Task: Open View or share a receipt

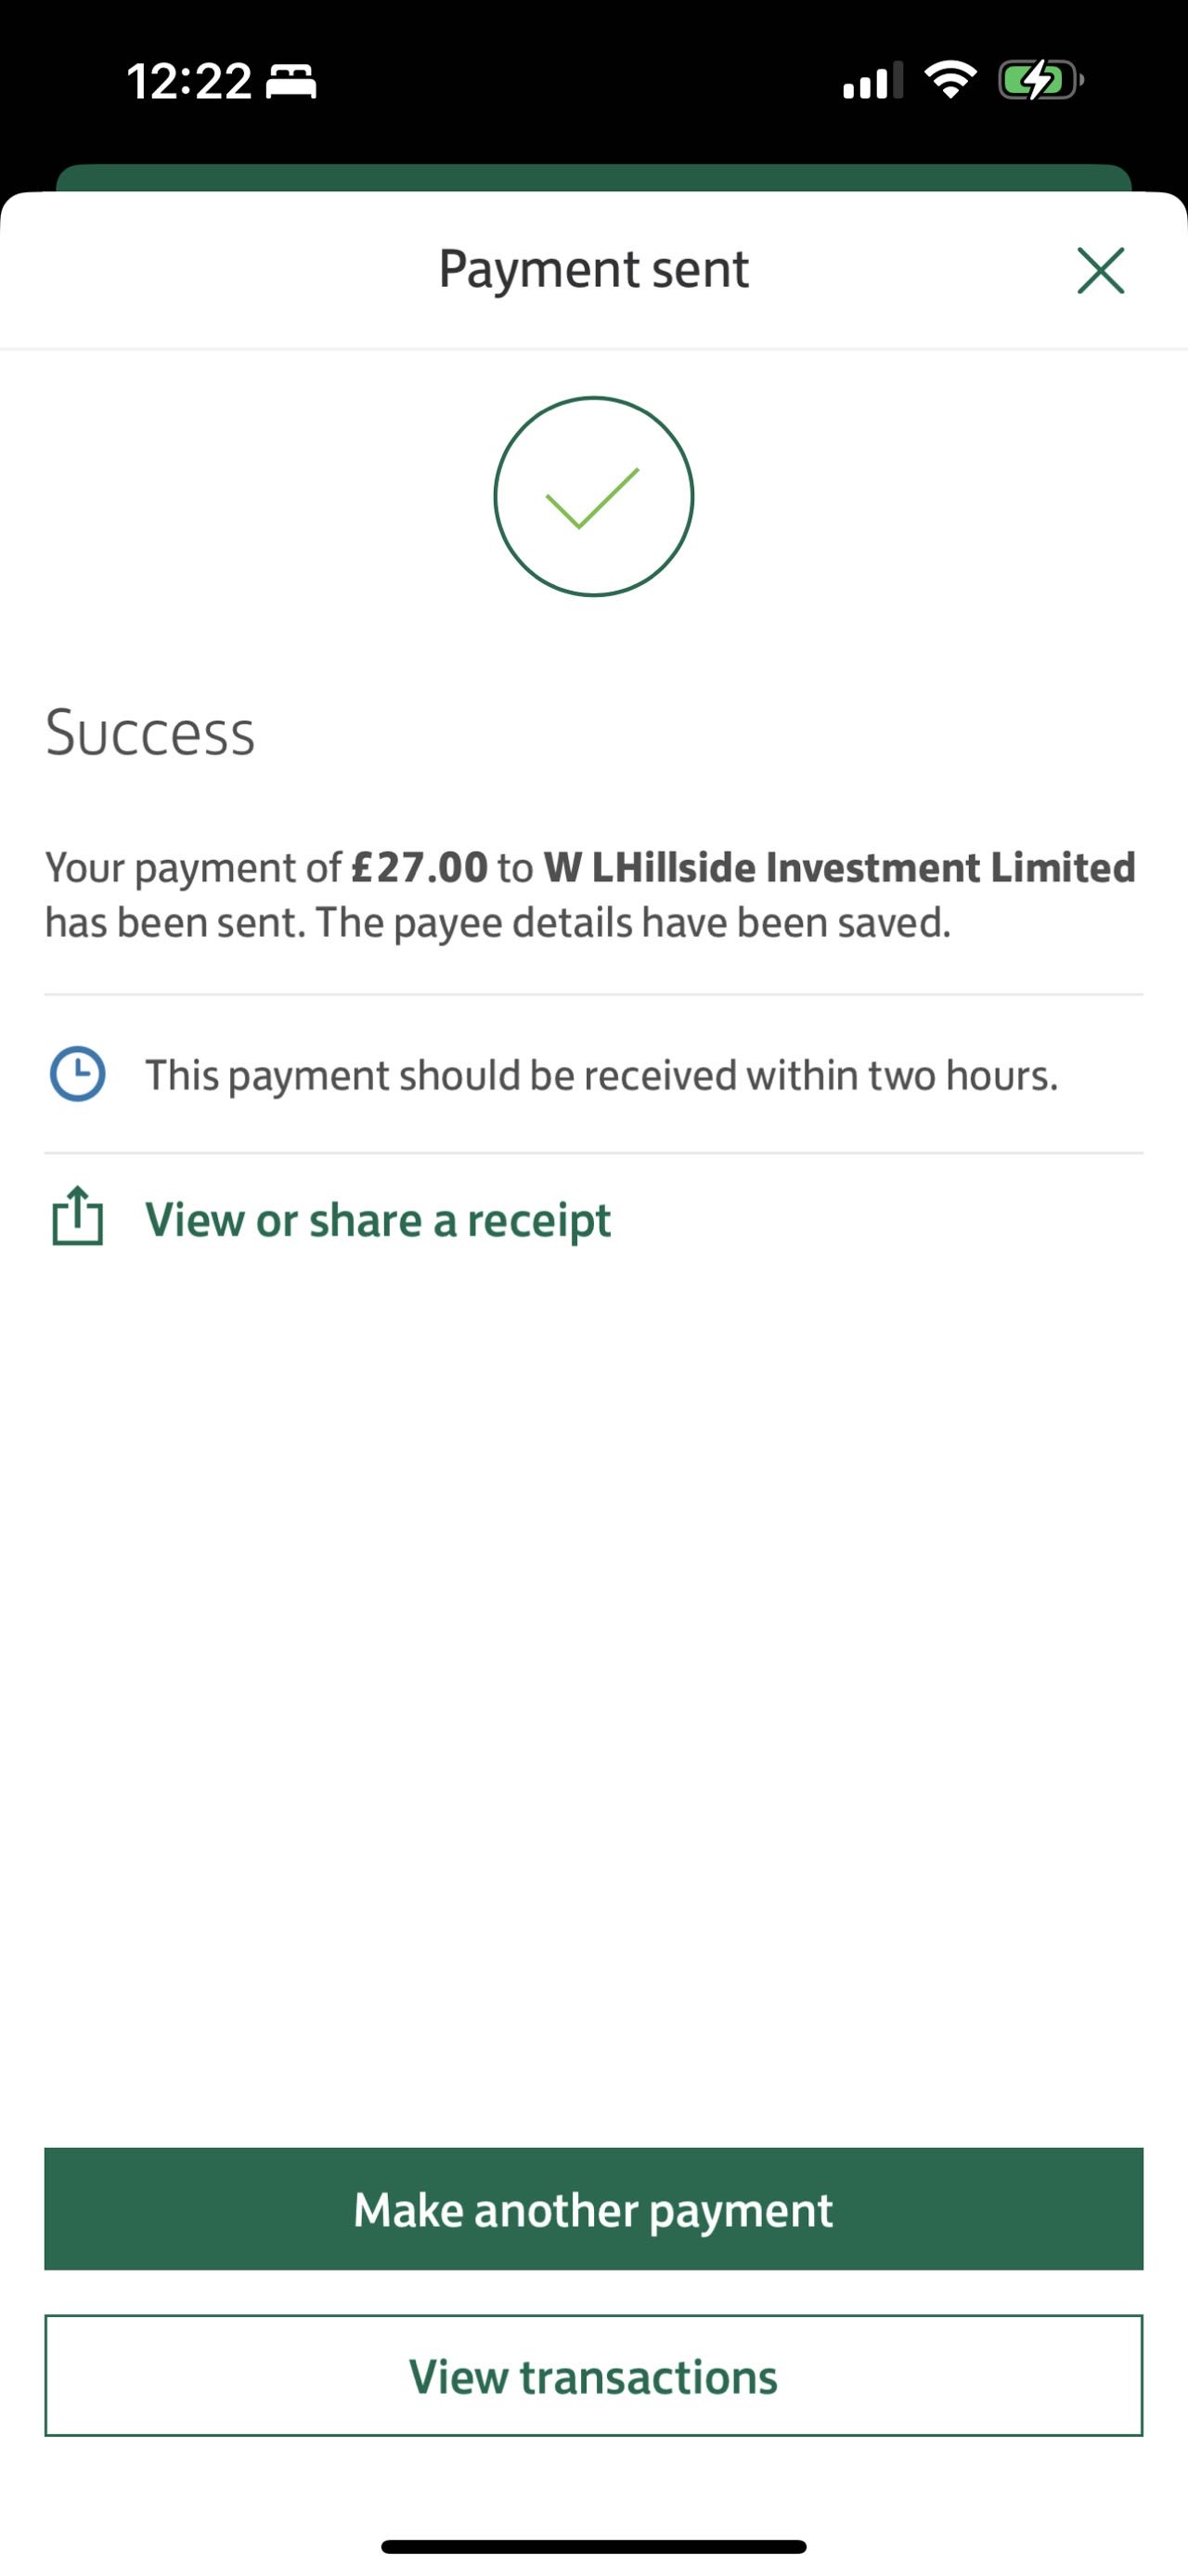Action: pyautogui.click(x=378, y=1220)
